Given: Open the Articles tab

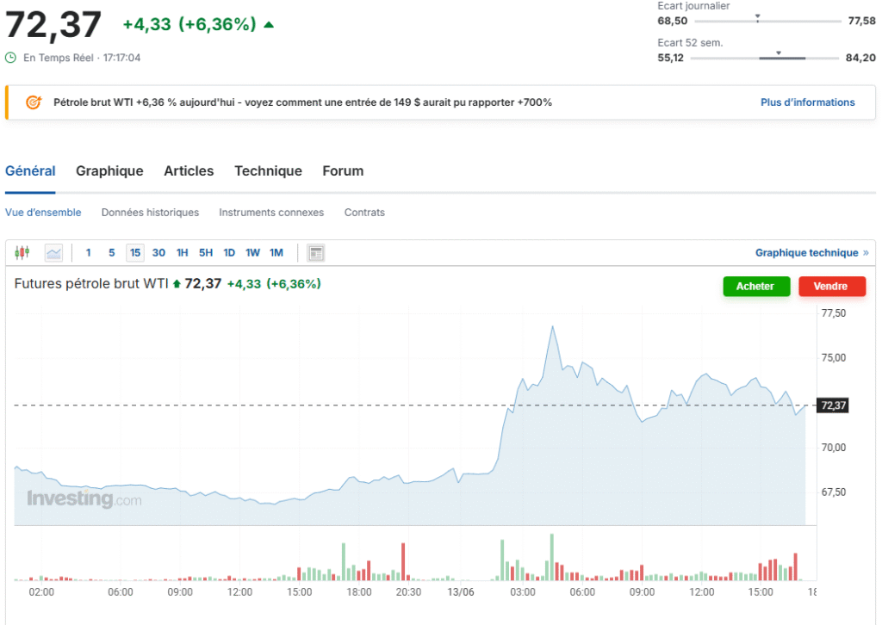Looking at the screenshot, I should 189,170.
